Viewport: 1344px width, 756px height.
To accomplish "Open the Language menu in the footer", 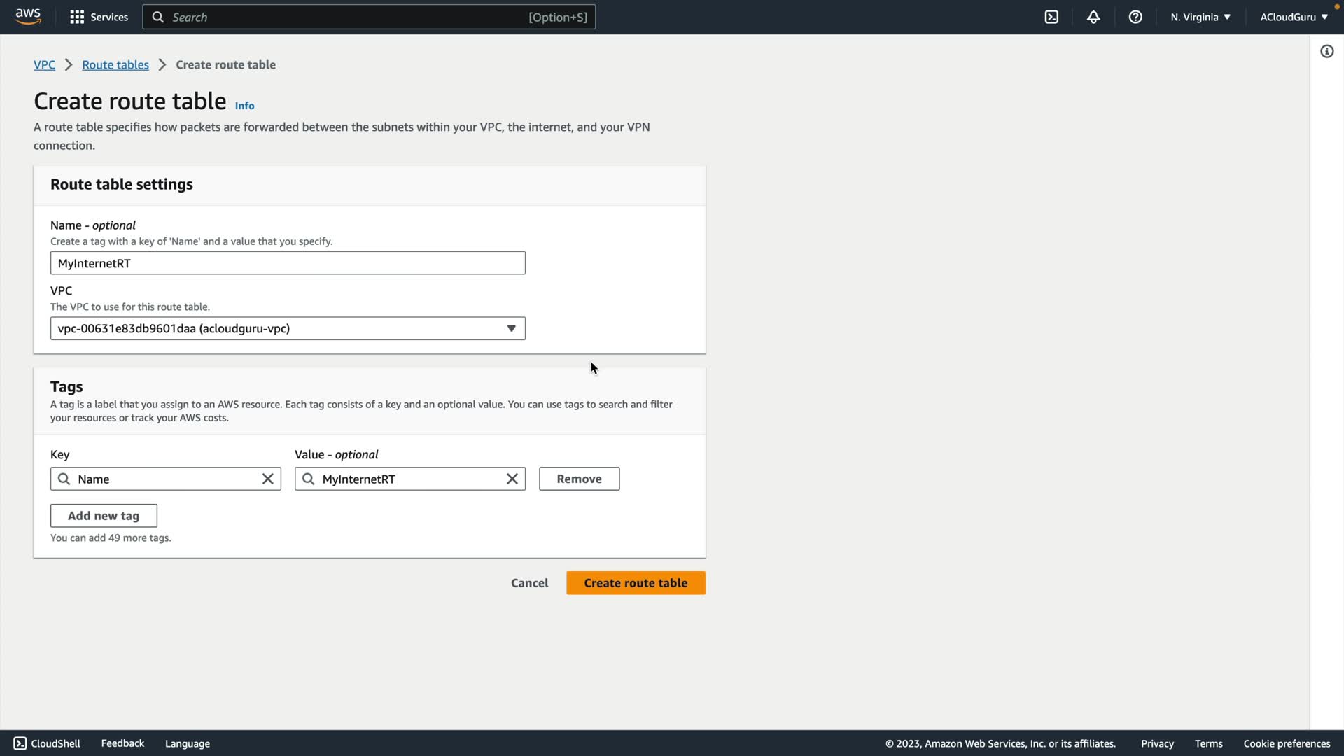I will tap(187, 743).
